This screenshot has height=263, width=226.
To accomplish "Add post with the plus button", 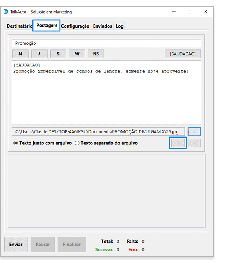I will [178, 143].
